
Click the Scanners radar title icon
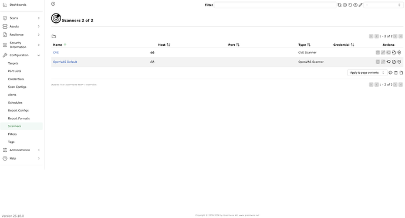[x=56, y=18]
